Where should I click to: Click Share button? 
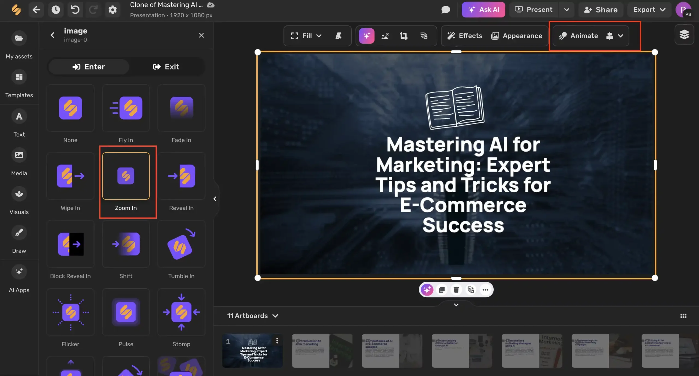coord(601,10)
